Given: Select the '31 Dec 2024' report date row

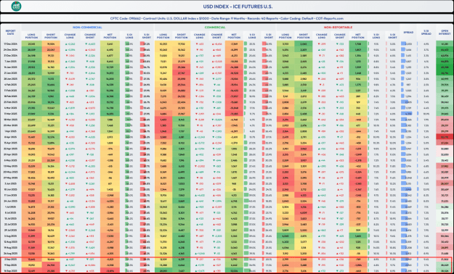Looking at the screenshot, I should [x=227, y=55].
